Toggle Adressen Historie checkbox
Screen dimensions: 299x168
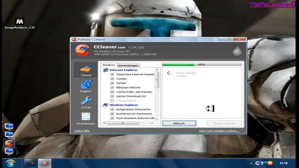pos(112,87)
